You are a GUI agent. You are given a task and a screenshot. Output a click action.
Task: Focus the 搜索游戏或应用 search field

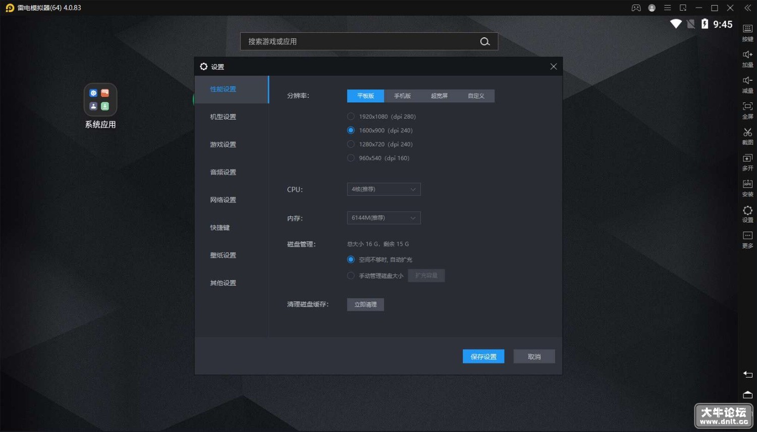[x=369, y=41]
